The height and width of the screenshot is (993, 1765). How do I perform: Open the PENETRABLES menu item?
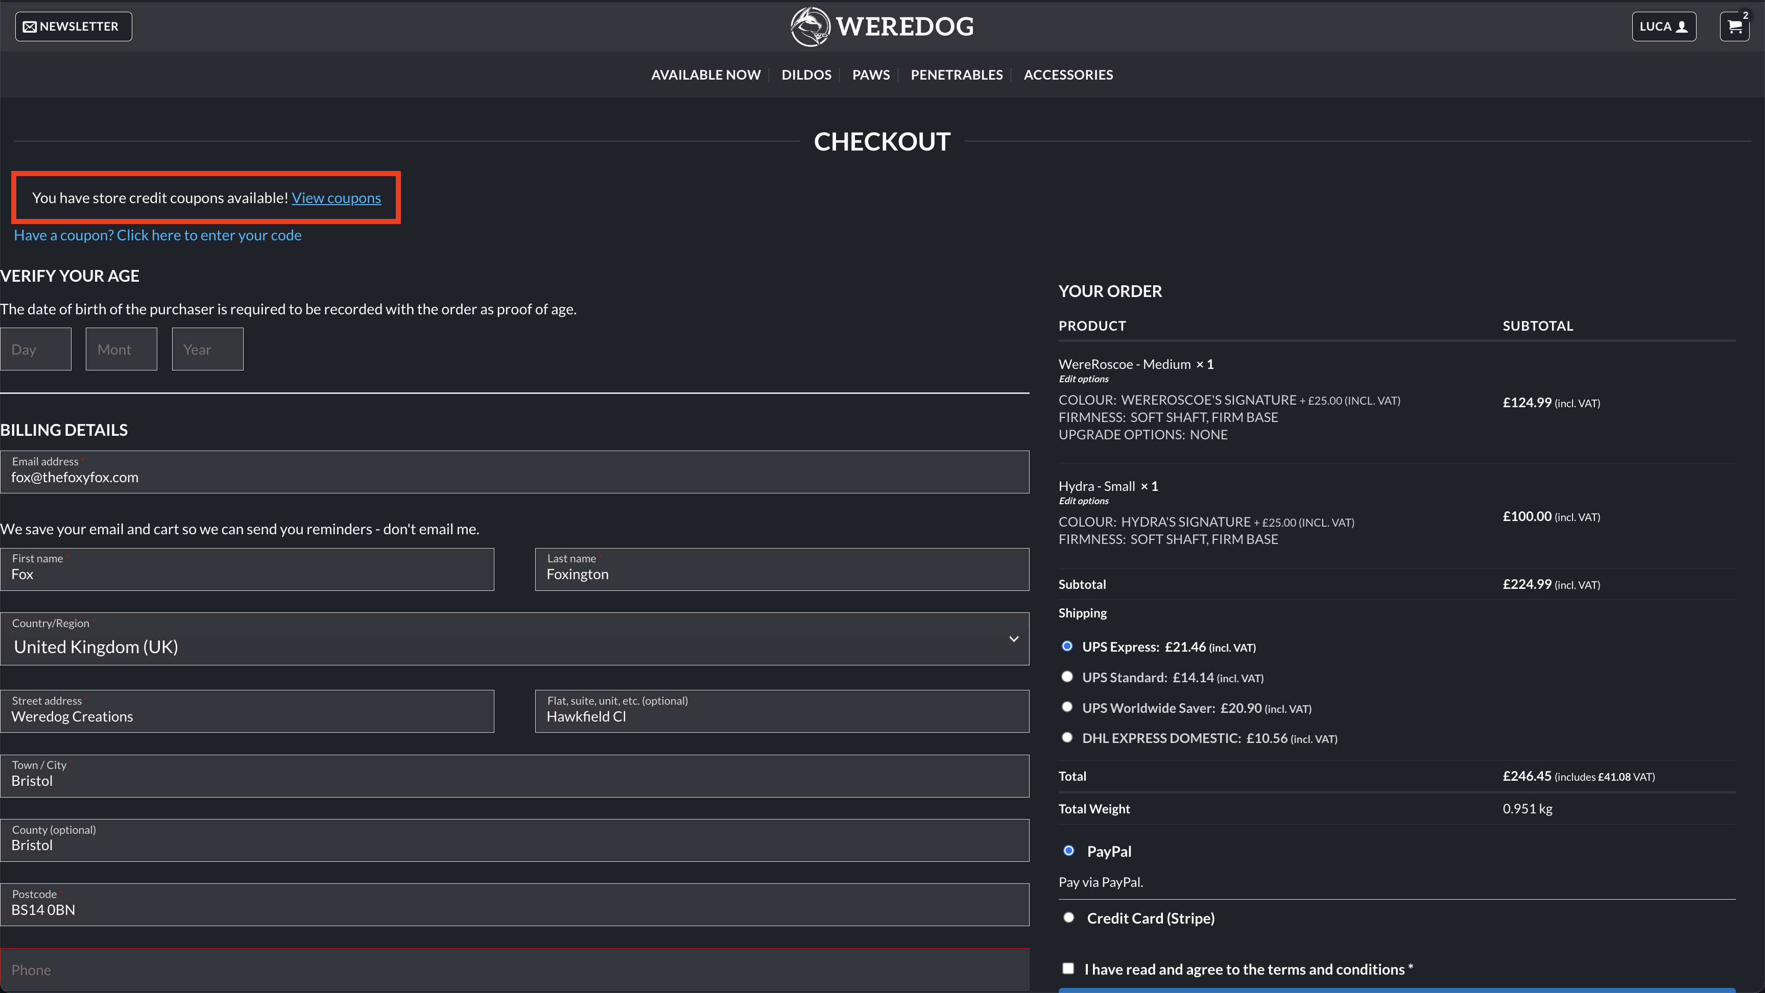[957, 75]
